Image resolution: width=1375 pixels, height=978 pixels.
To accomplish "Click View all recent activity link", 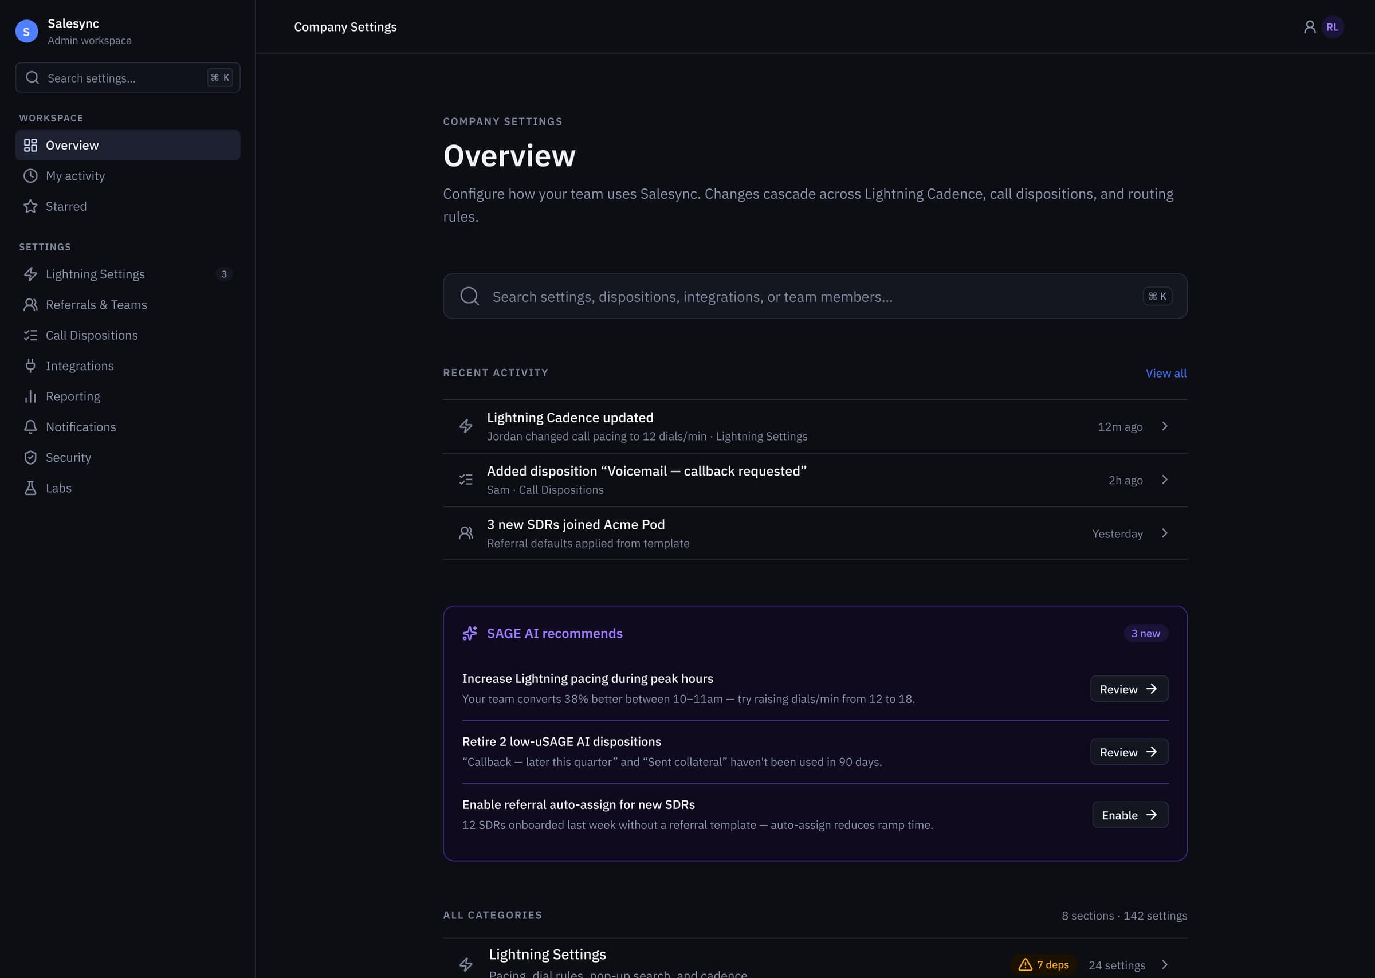I will pos(1166,374).
